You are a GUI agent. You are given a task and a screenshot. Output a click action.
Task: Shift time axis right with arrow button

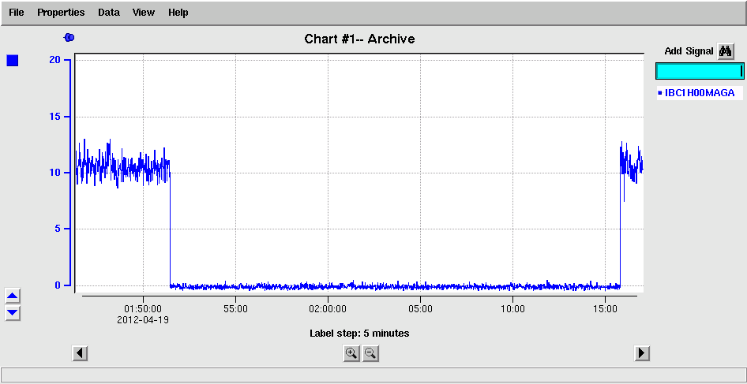click(x=642, y=353)
